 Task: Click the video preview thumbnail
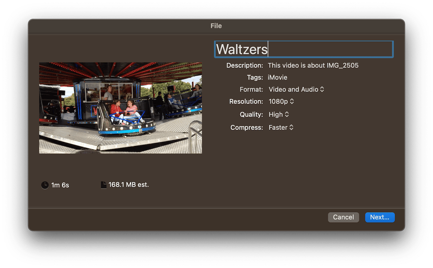[x=120, y=108]
